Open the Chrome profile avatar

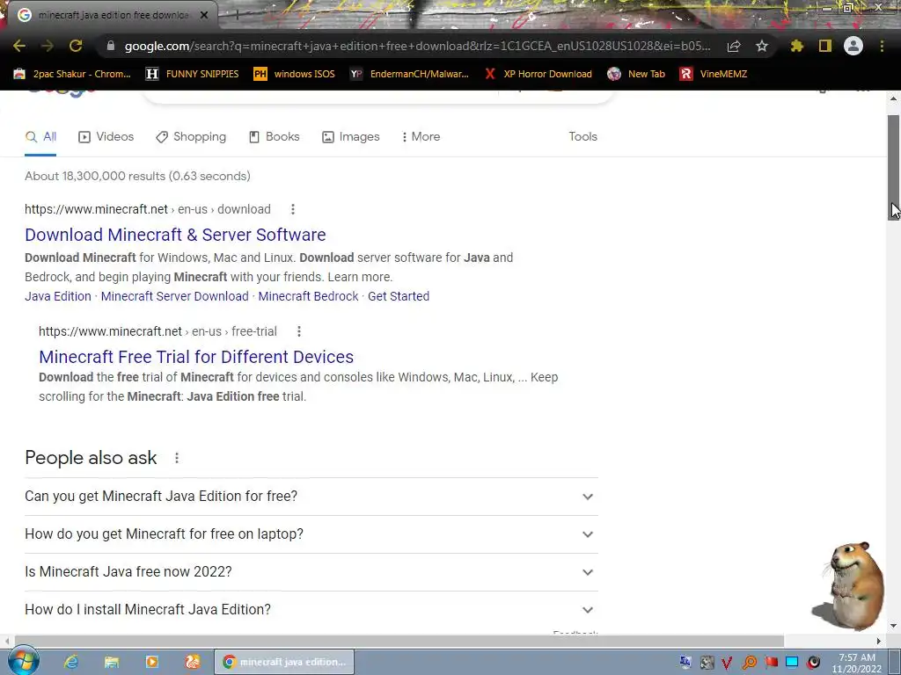click(x=853, y=46)
